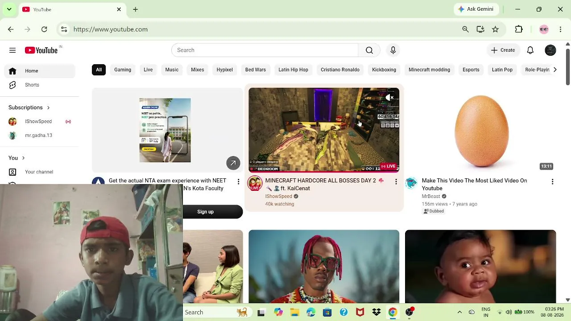The height and width of the screenshot is (321, 571).
Task: Open the MrBeast egg video thumbnail
Action: pyautogui.click(x=480, y=130)
